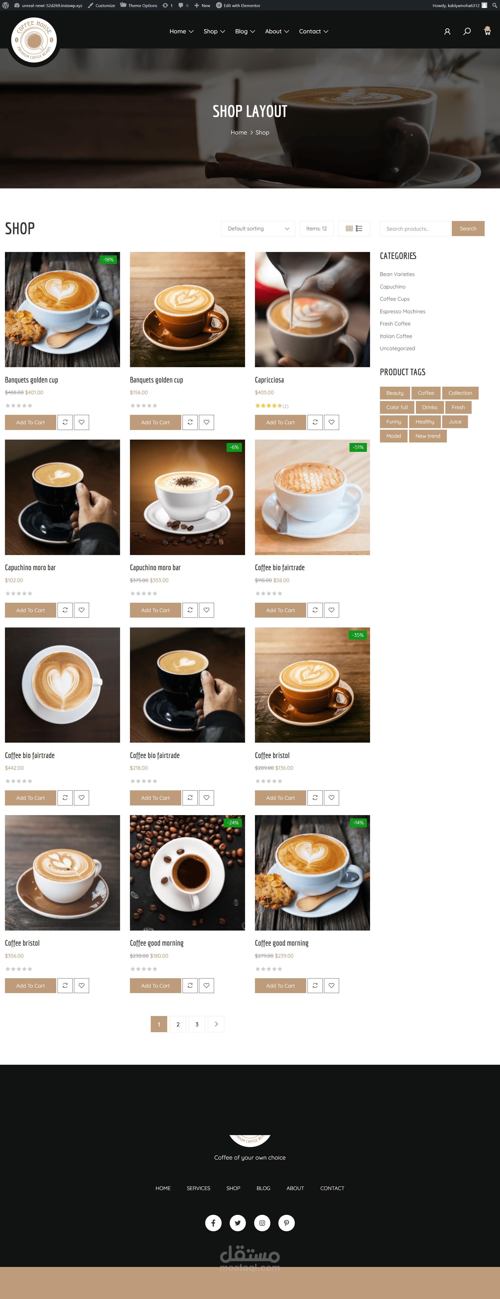Open the user account icon in header

(447, 31)
